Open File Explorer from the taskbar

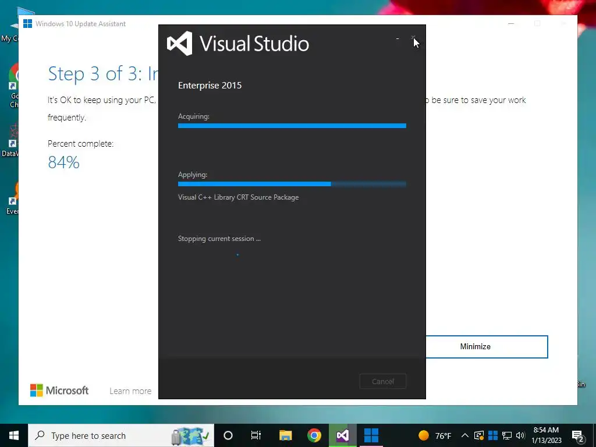(x=285, y=435)
